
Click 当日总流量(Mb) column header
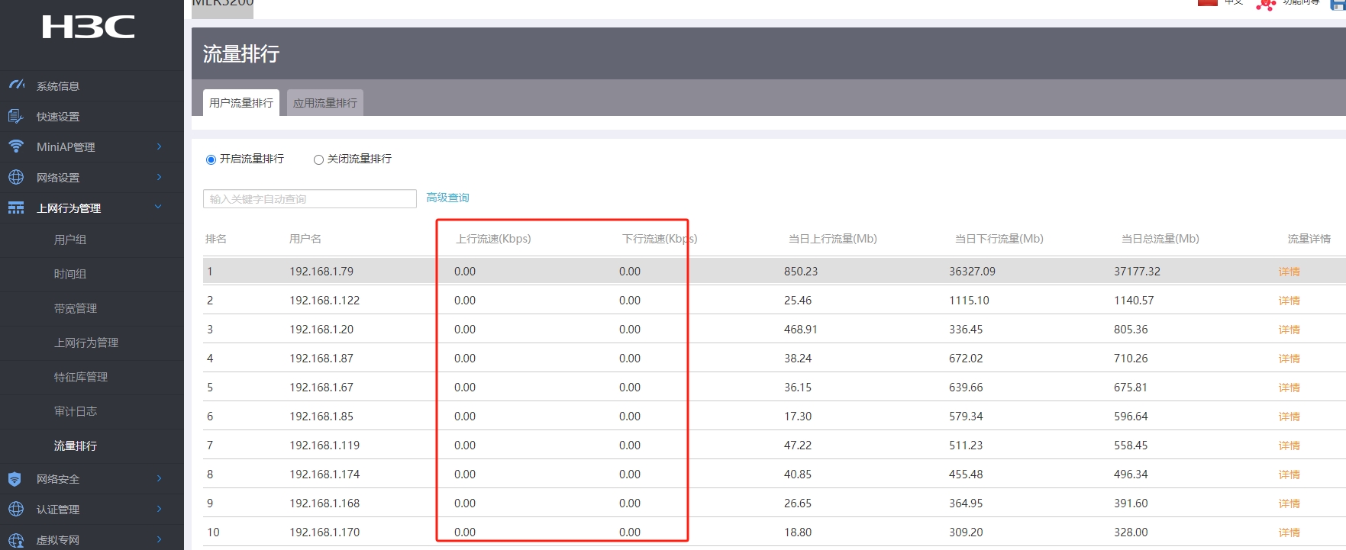(x=1160, y=239)
